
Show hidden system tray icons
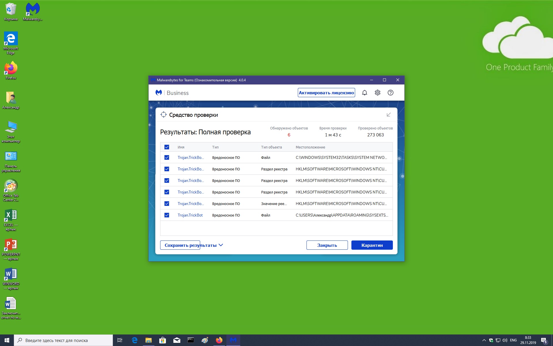(x=484, y=340)
